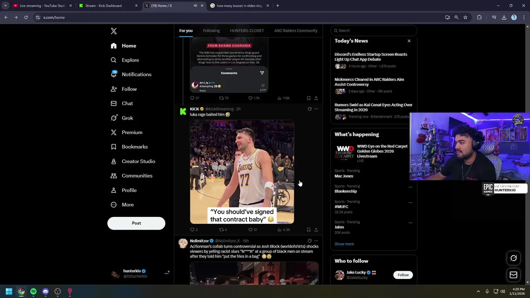Viewport: 530px width, 298px height.
Task: Open Discord from the taskbar
Action: (46, 291)
